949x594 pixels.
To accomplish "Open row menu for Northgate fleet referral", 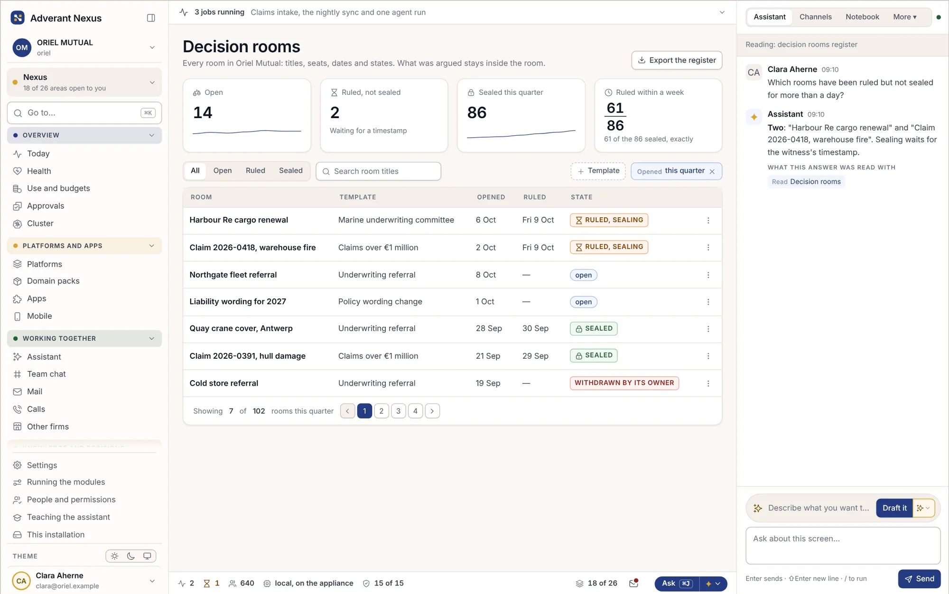I will tap(708, 275).
